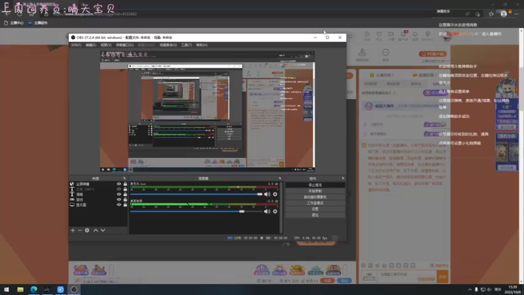The image size is (524, 295).
Task: Pop out the Audio Mixer dock icon
Action: coord(280,178)
